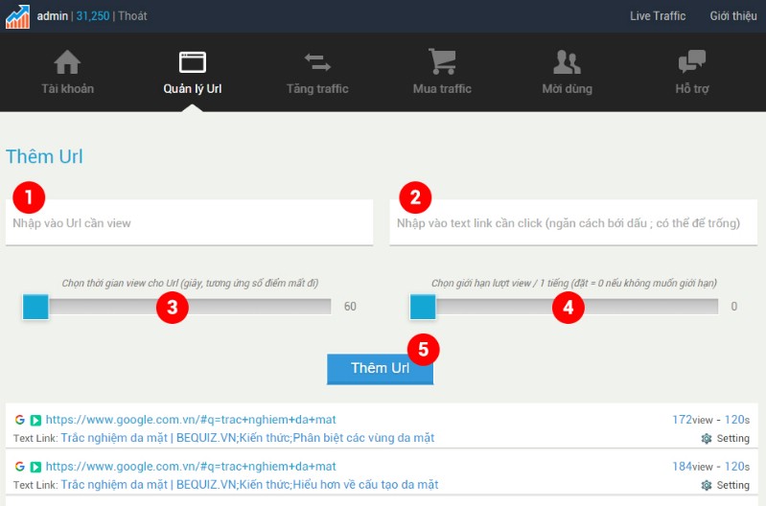Click text link ending Phân biệt các vùng da mặt

247,438
